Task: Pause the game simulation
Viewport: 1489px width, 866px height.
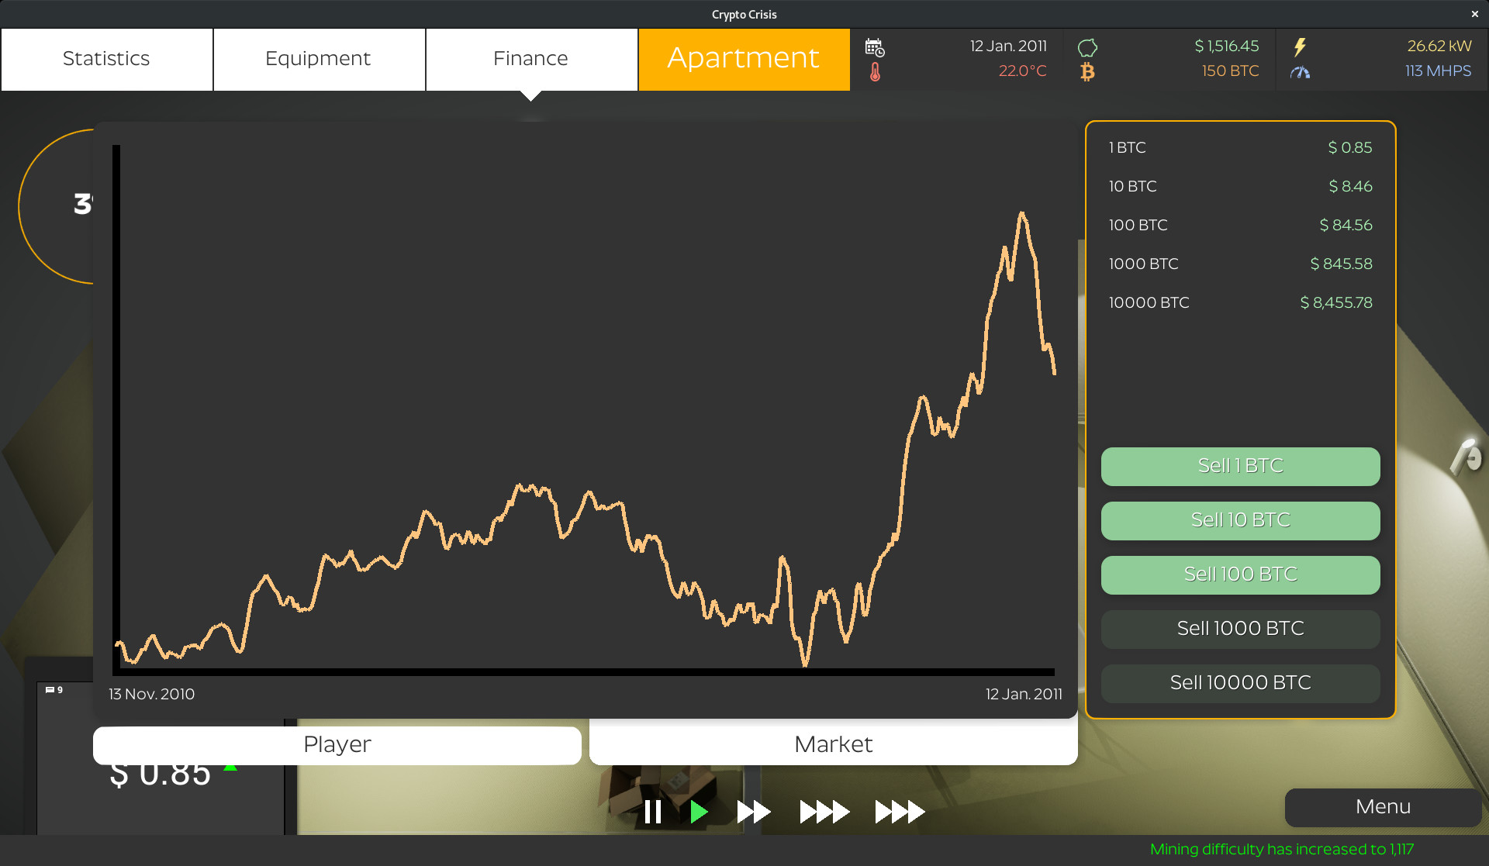Action: [654, 811]
